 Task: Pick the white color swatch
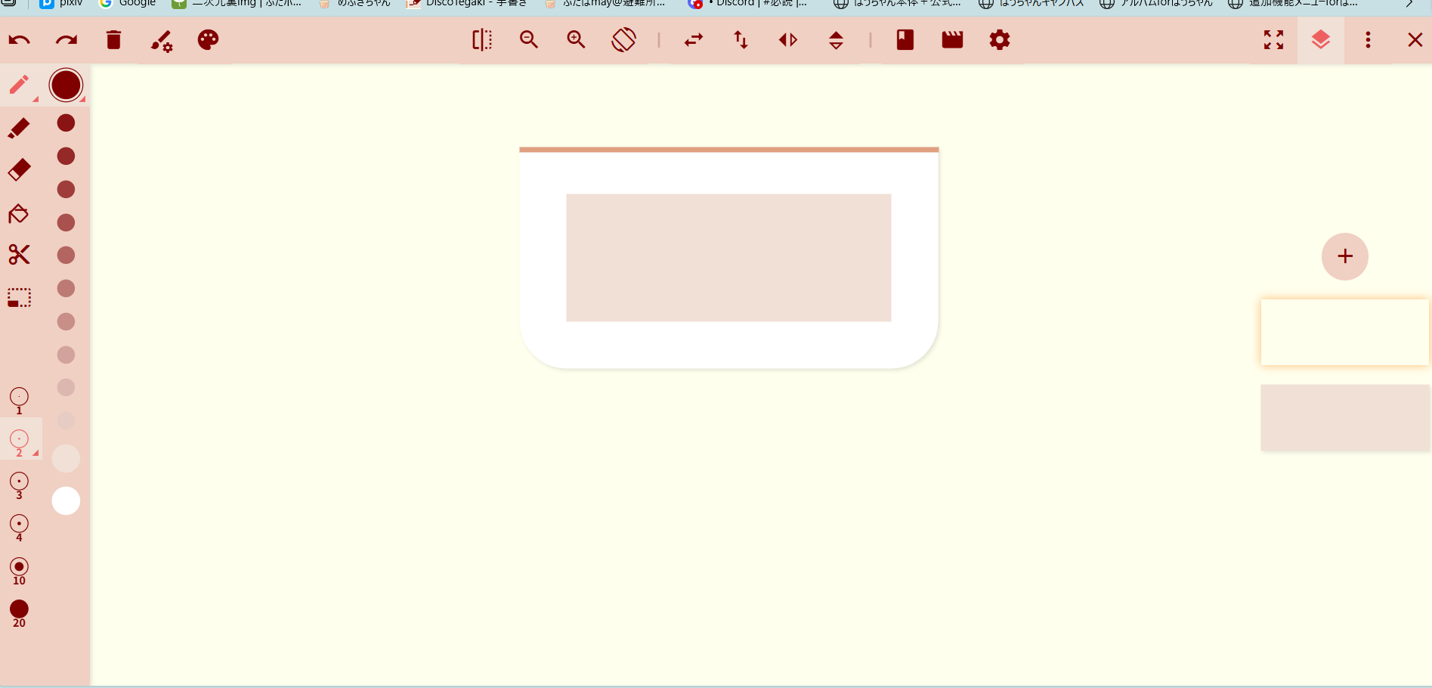pyautogui.click(x=66, y=501)
